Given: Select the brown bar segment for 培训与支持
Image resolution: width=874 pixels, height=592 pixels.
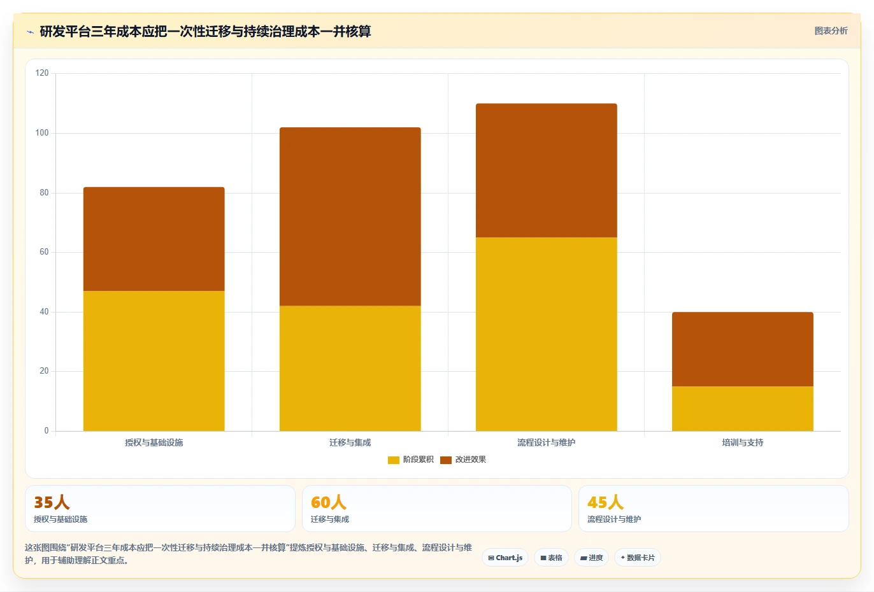Looking at the screenshot, I should (743, 349).
